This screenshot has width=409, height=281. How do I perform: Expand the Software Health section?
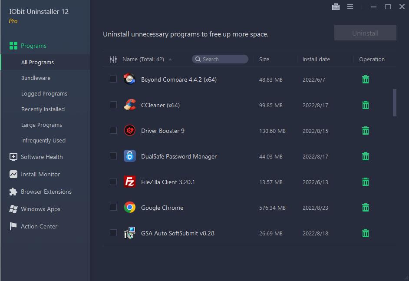coord(42,157)
